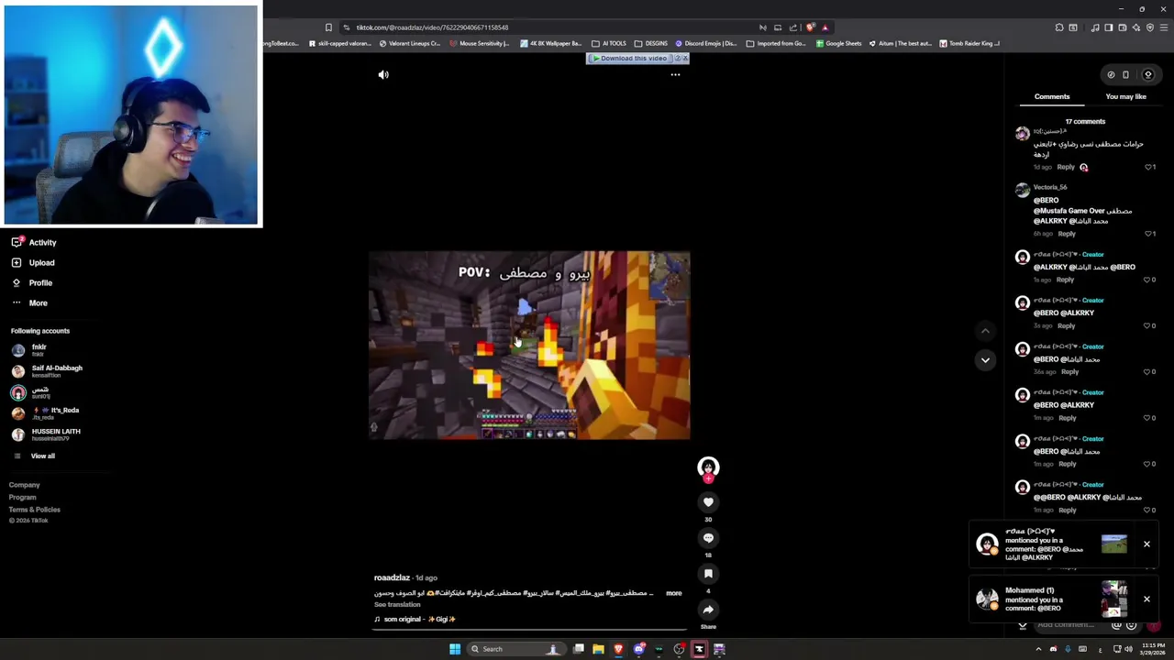Viewport: 1174px width, 660px height.
Task: Open the som original Gigi sound link
Action: (415, 619)
